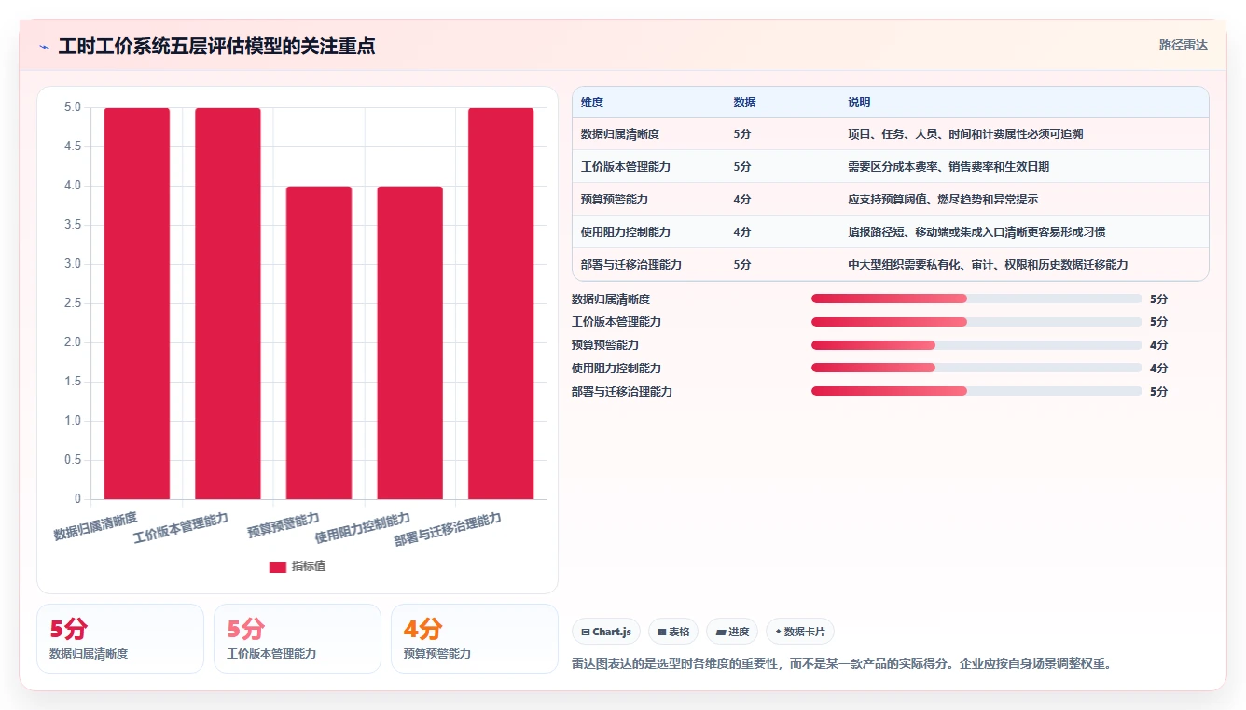This screenshot has height=710, width=1246.
Task: Open the 4分 预算预警能力 data card
Action: click(475, 638)
